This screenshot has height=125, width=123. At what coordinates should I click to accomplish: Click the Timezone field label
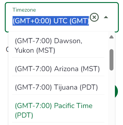pyautogui.click(x=24, y=10)
